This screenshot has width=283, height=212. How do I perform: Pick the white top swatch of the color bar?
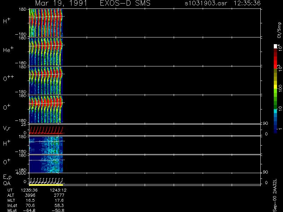(276, 46)
